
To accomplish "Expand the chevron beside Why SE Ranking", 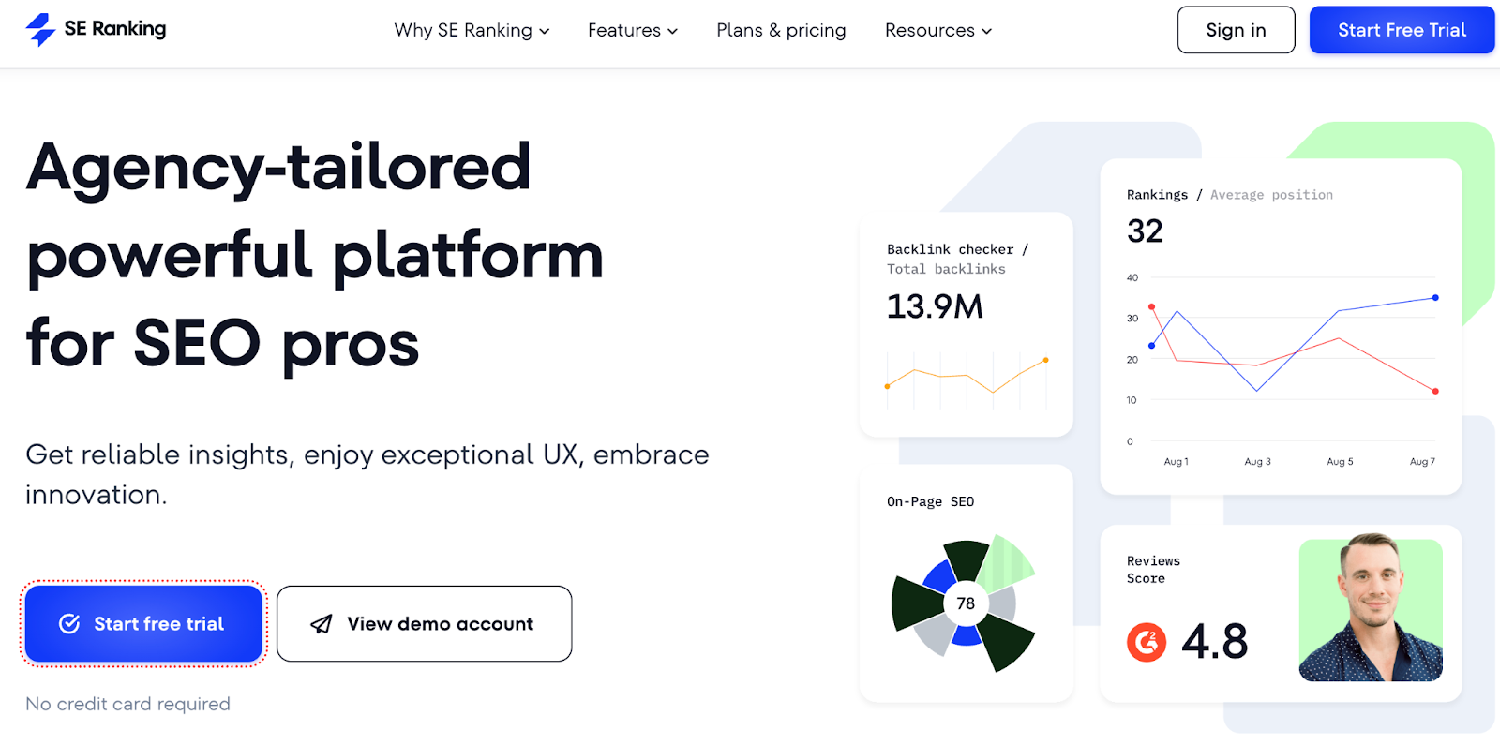I will [545, 31].
